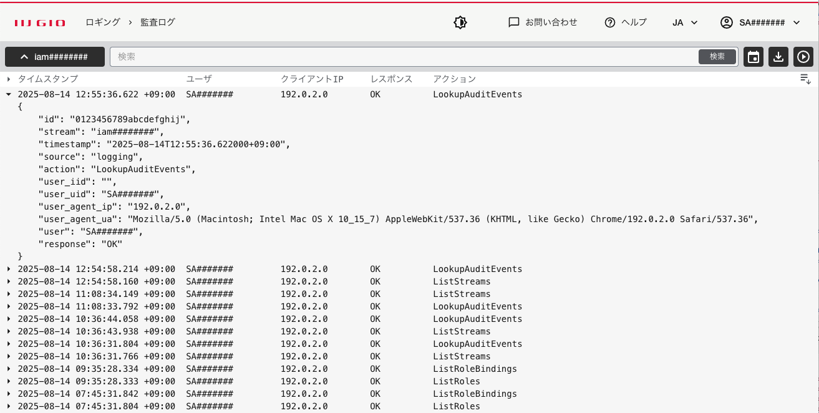Click the 監査ログ breadcrumb item

tap(158, 22)
